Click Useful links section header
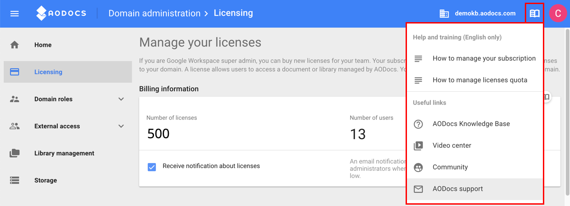 click(430, 103)
